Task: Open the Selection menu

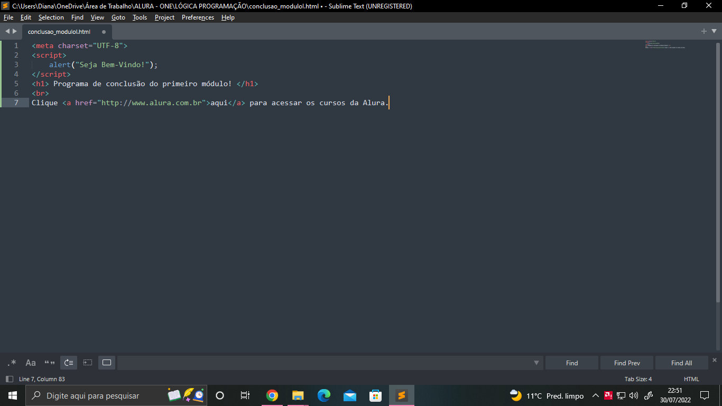Action: click(x=51, y=17)
